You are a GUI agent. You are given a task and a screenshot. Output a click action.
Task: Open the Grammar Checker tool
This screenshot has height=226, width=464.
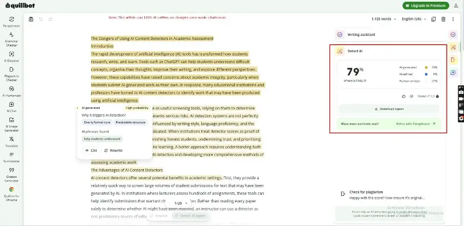(x=12, y=39)
